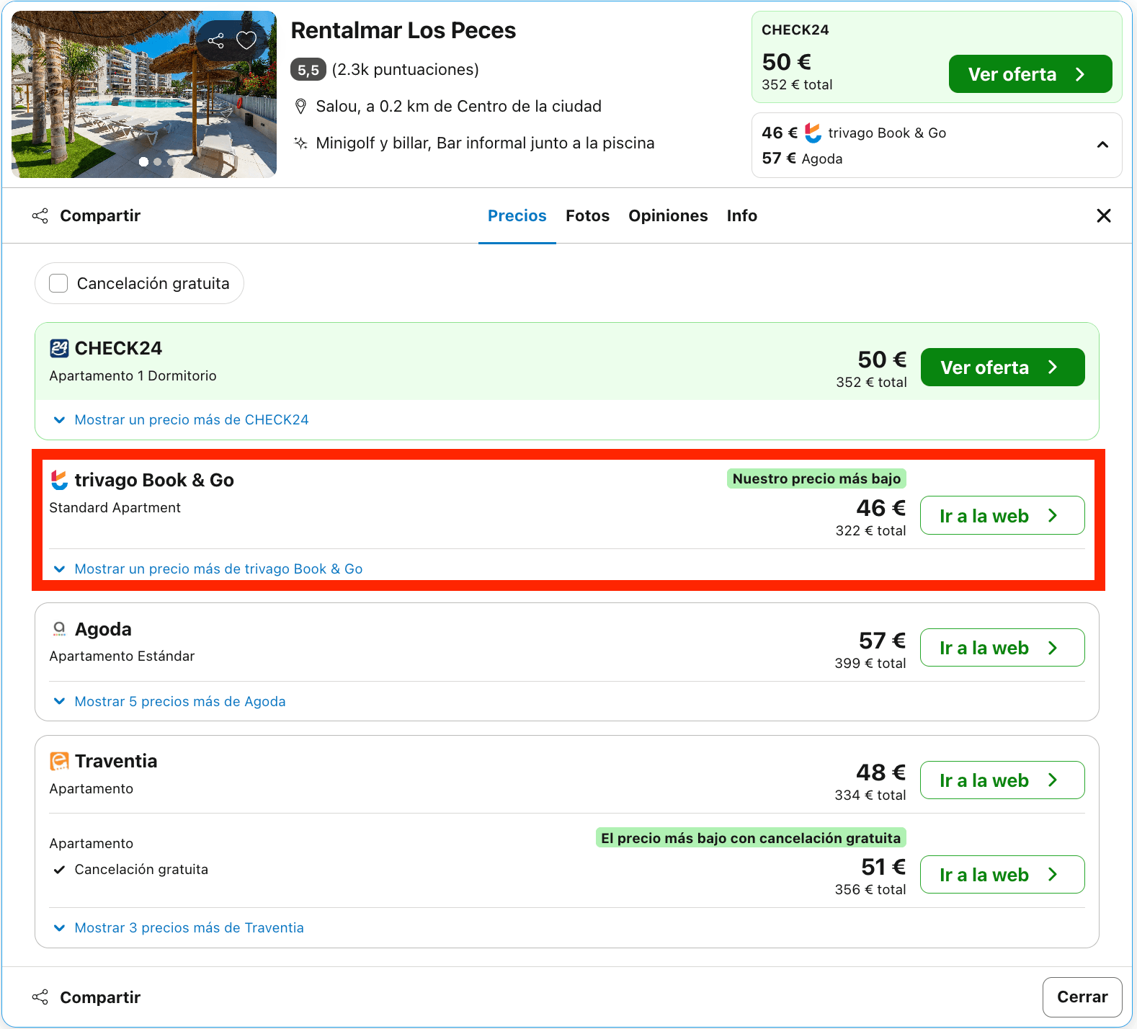1137x1029 pixels.
Task: Close the details panel with X
Action: click(1103, 215)
